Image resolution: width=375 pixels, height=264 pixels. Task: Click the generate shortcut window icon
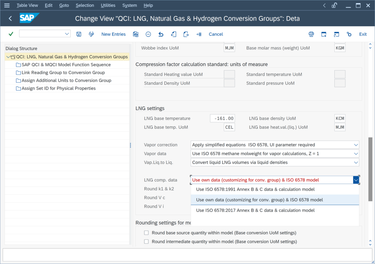[337, 34]
